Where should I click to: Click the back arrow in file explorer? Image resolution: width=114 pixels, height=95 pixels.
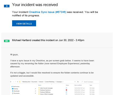coord(11,82)
